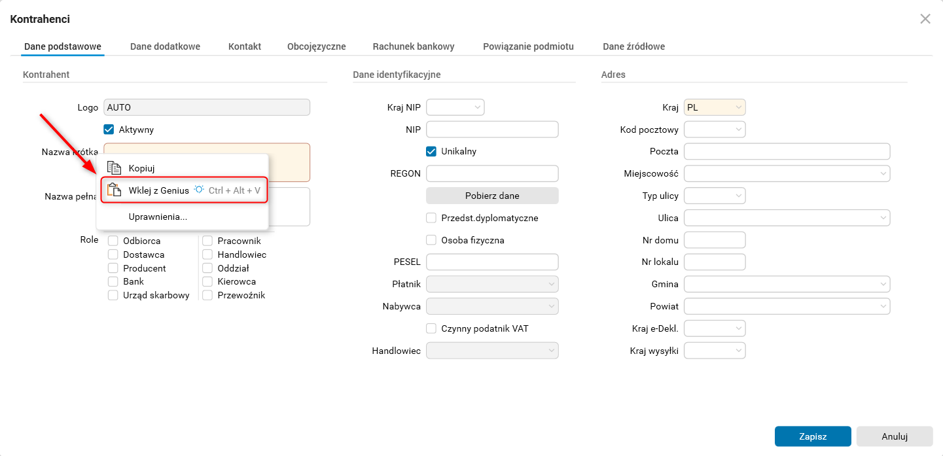
Task: Toggle the Aktywny checkbox
Action: point(109,130)
